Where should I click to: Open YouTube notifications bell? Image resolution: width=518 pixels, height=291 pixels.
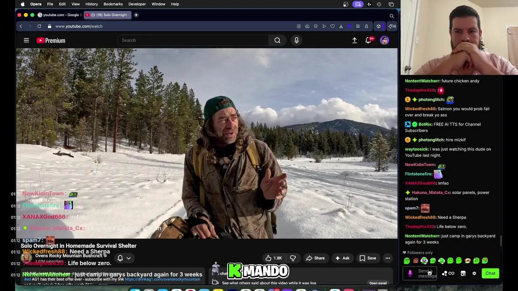[x=368, y=40]
